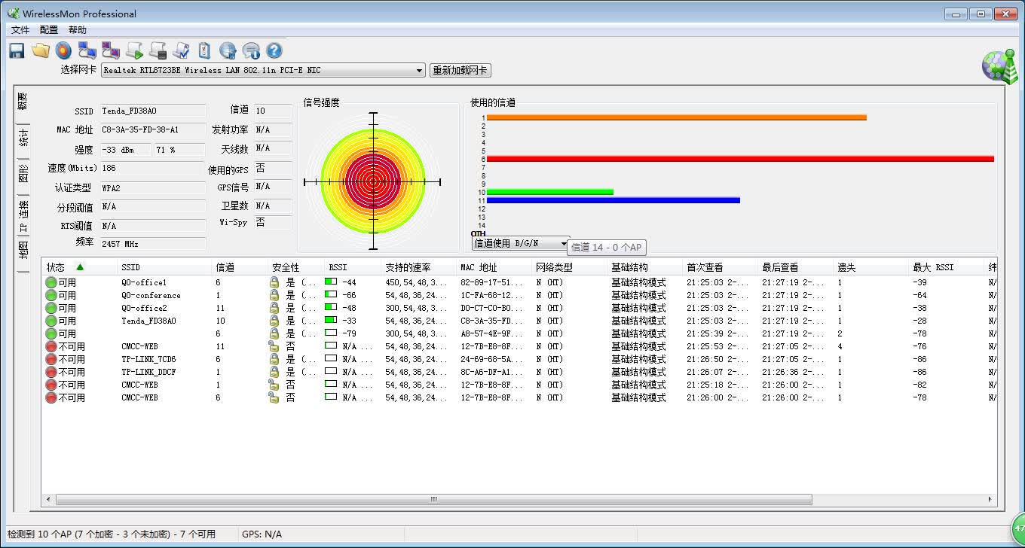Click the speech bubble info toolbar icon
The width and height of the screenshot is (1025, 548).
251,50
